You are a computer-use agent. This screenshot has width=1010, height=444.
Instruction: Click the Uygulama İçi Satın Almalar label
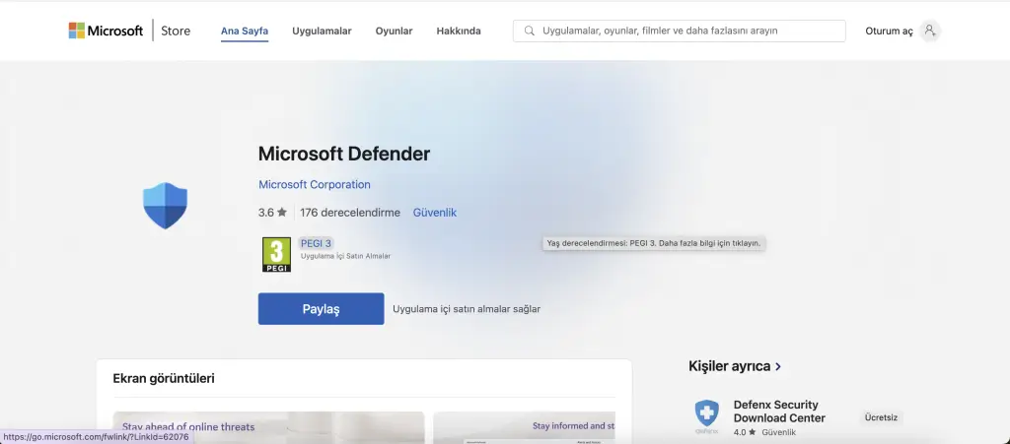[x=346, y=256]
